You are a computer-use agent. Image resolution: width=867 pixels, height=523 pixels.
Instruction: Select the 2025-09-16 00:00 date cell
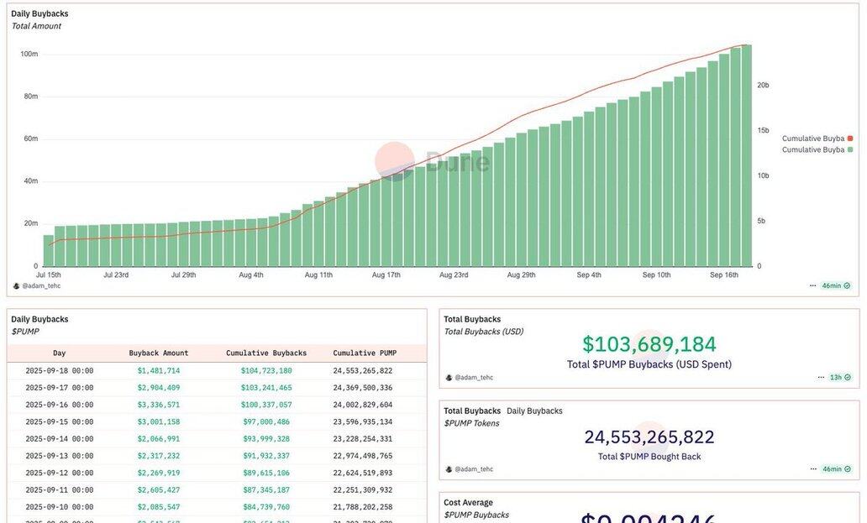coord(59,405)
